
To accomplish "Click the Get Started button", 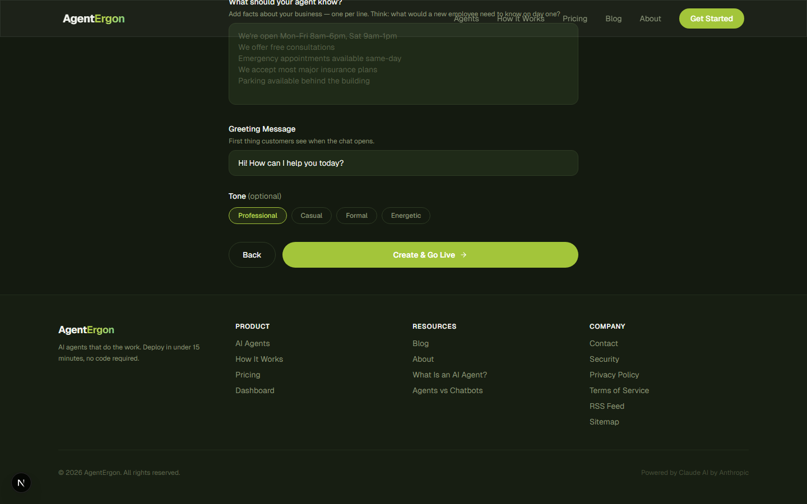I will pyautogui.click(x=712, y=18).
